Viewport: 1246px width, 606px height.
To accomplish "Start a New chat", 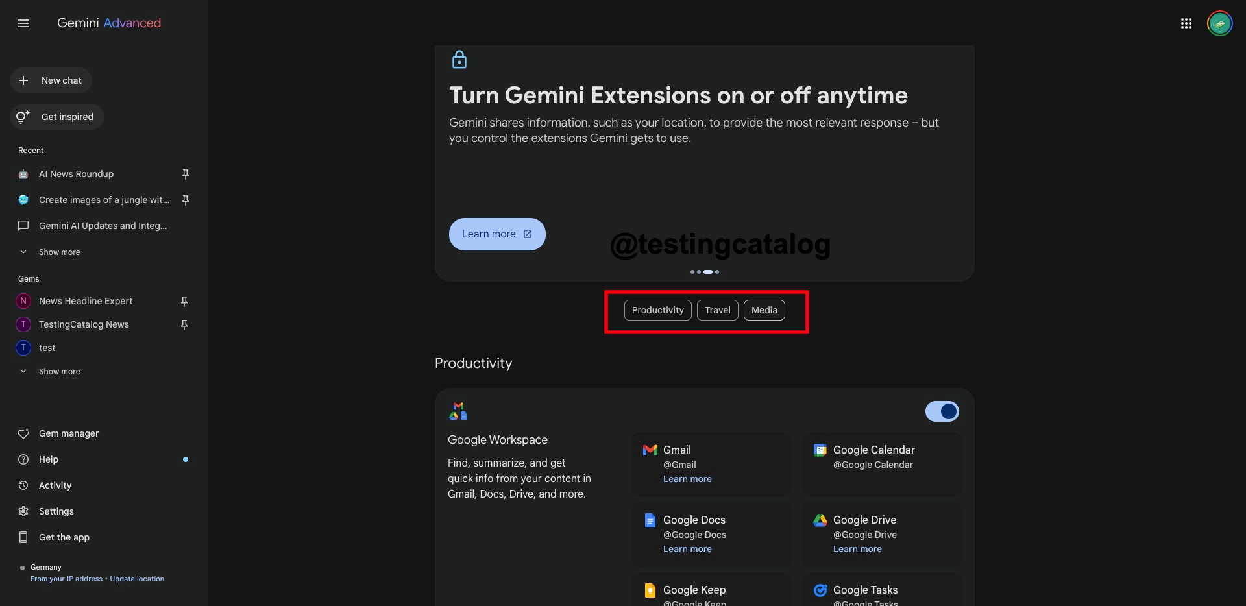I will click(51, 80).
